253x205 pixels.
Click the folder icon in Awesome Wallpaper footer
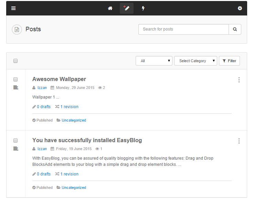59,120
